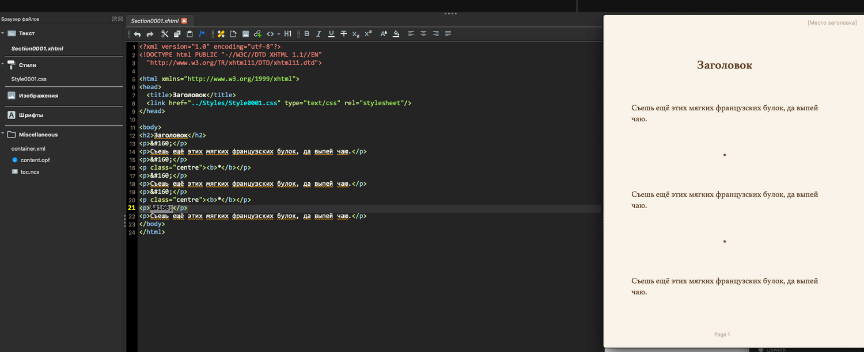Click the three-dot handle above the editor
Image resolution: width=864 pixels, height=352 pixels.
(x=451, y=13)
